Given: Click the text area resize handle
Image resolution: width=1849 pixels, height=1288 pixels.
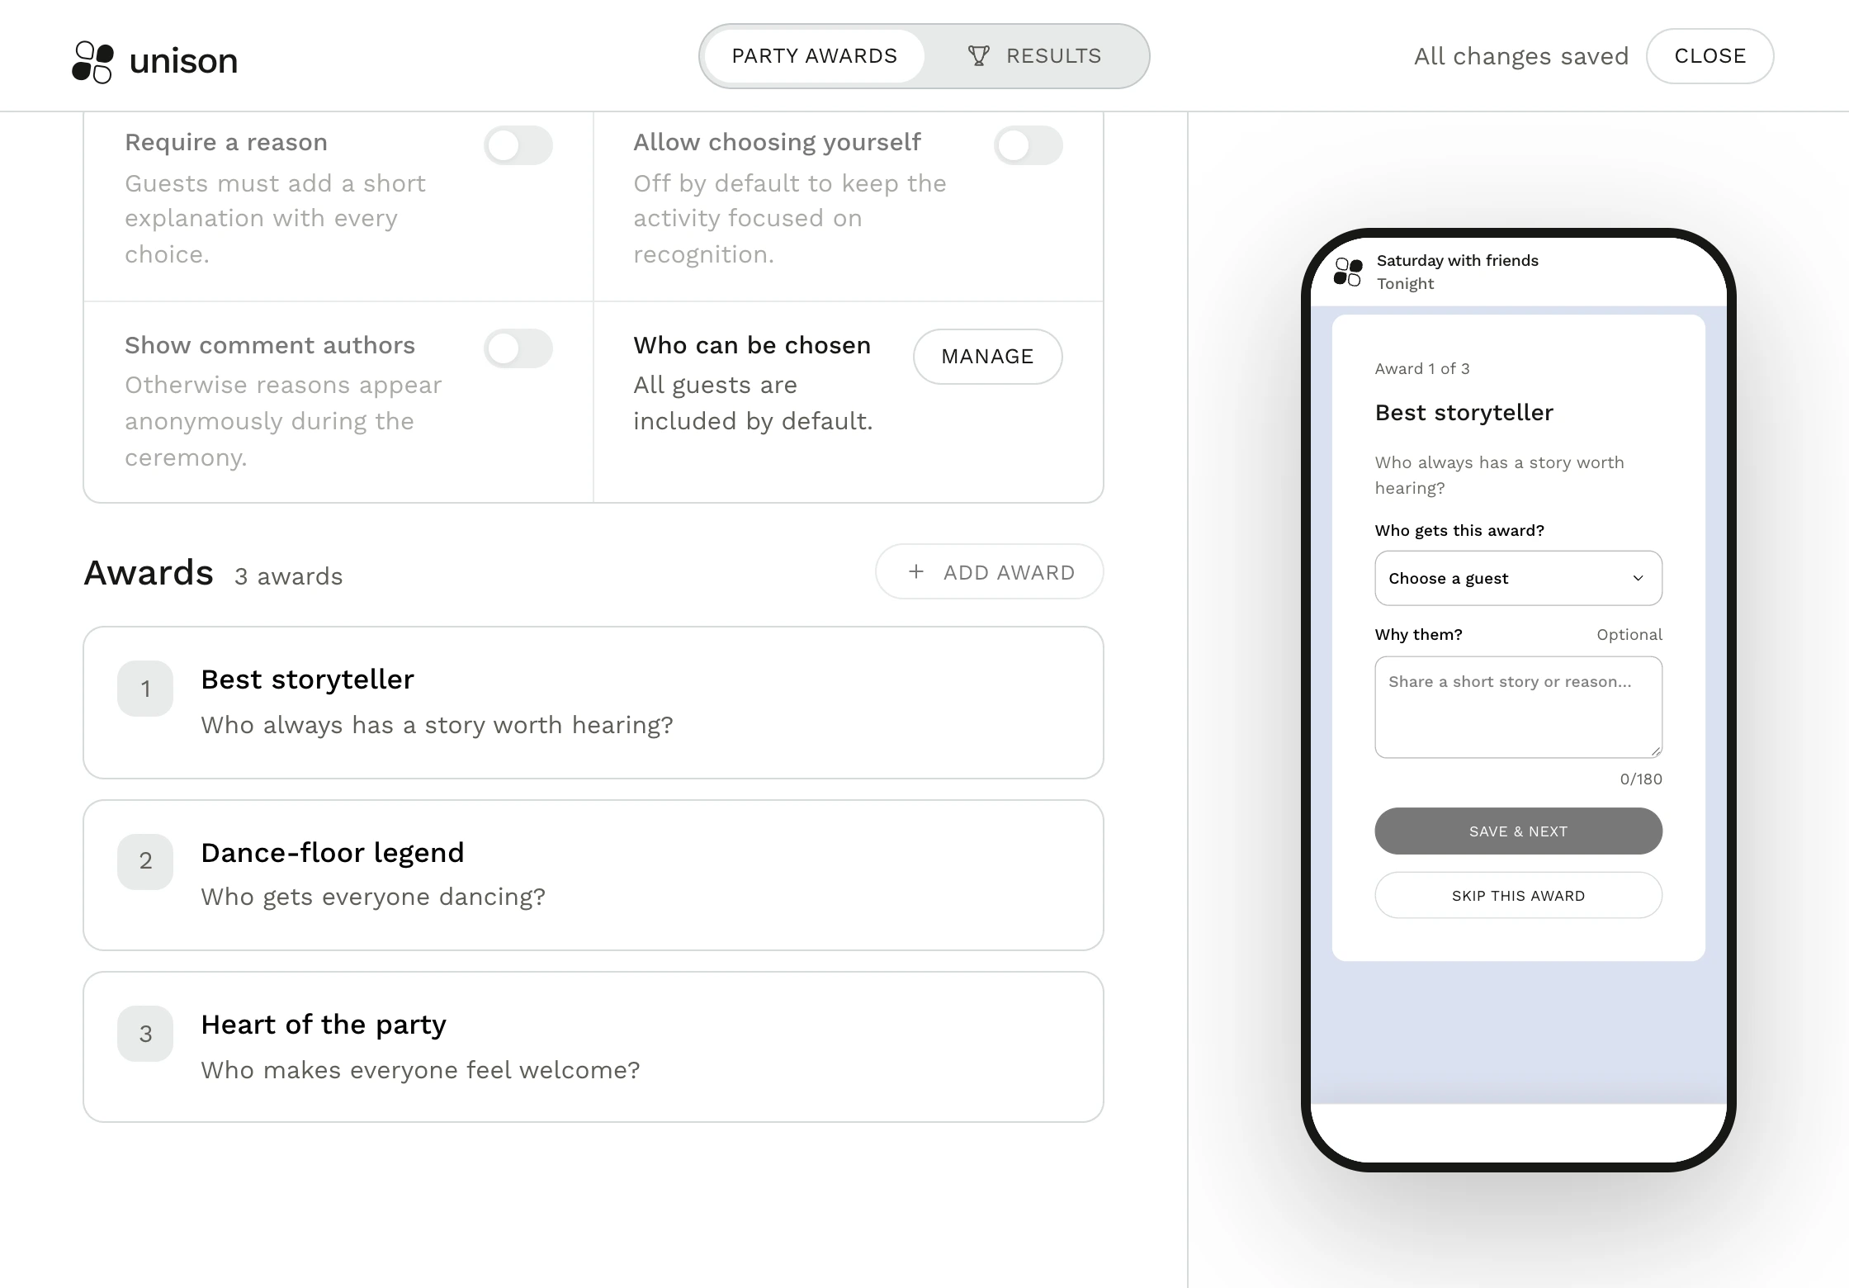Looking at the screenshot, I should [1656, 751].
